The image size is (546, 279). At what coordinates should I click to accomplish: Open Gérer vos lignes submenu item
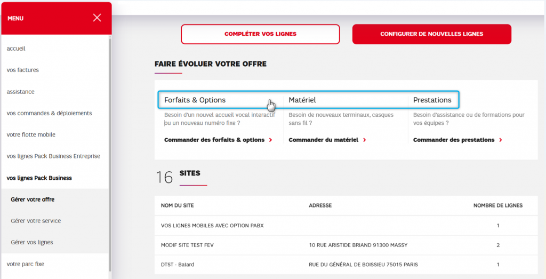click(x=32, y=242)
